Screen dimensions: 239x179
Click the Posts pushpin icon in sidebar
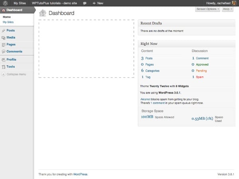point(4,30)
